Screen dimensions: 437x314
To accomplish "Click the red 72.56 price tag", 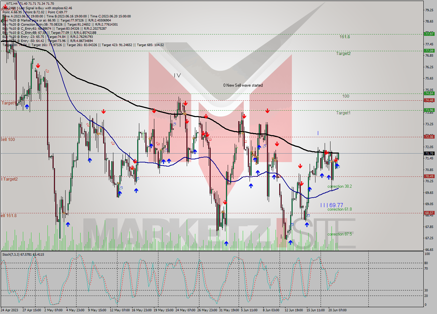I will click(429, 137).
